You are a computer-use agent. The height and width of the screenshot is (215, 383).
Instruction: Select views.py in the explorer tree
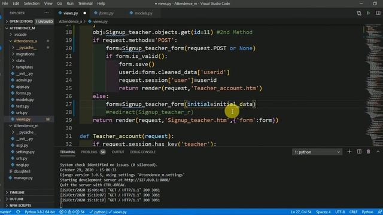[23, 119]
